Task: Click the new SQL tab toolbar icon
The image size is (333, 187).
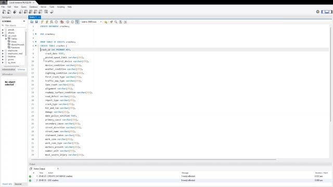Action: tap(4, 12)
